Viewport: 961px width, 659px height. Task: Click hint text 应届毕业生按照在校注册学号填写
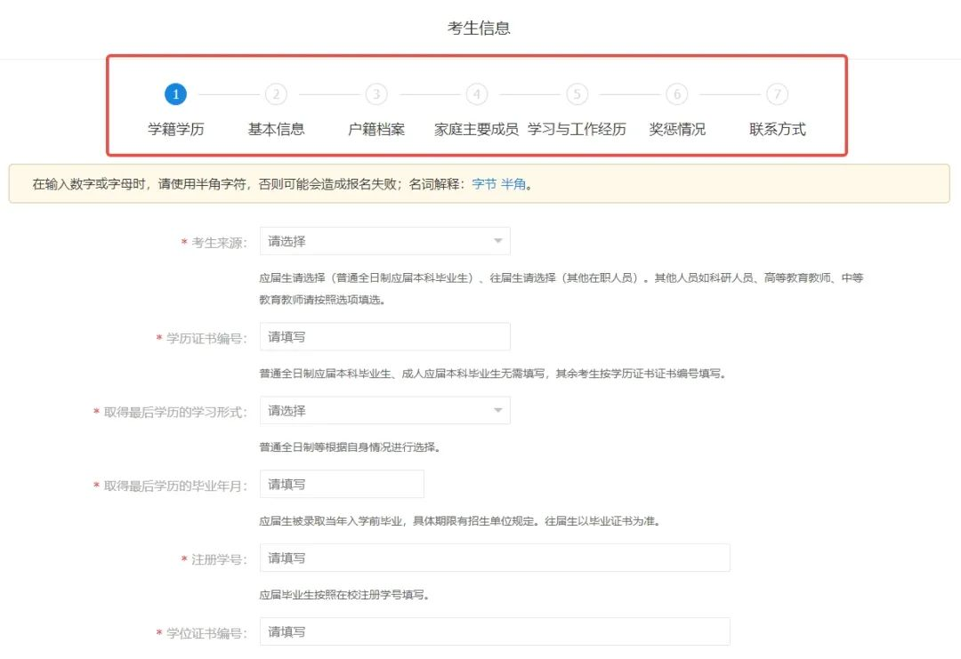pos(343,595)
